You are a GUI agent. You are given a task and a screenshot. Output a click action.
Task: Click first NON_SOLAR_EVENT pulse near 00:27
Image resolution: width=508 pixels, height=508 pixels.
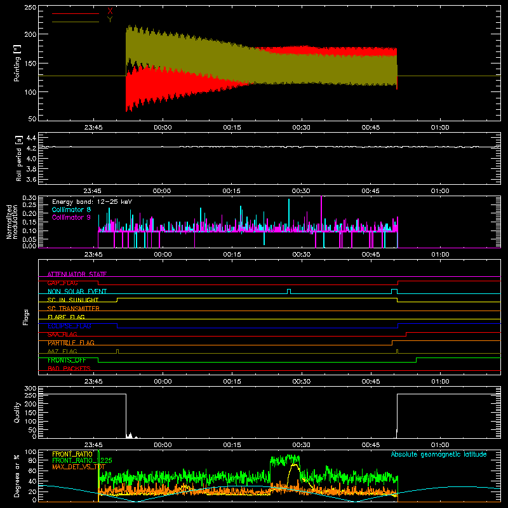[x=289, y=291]
